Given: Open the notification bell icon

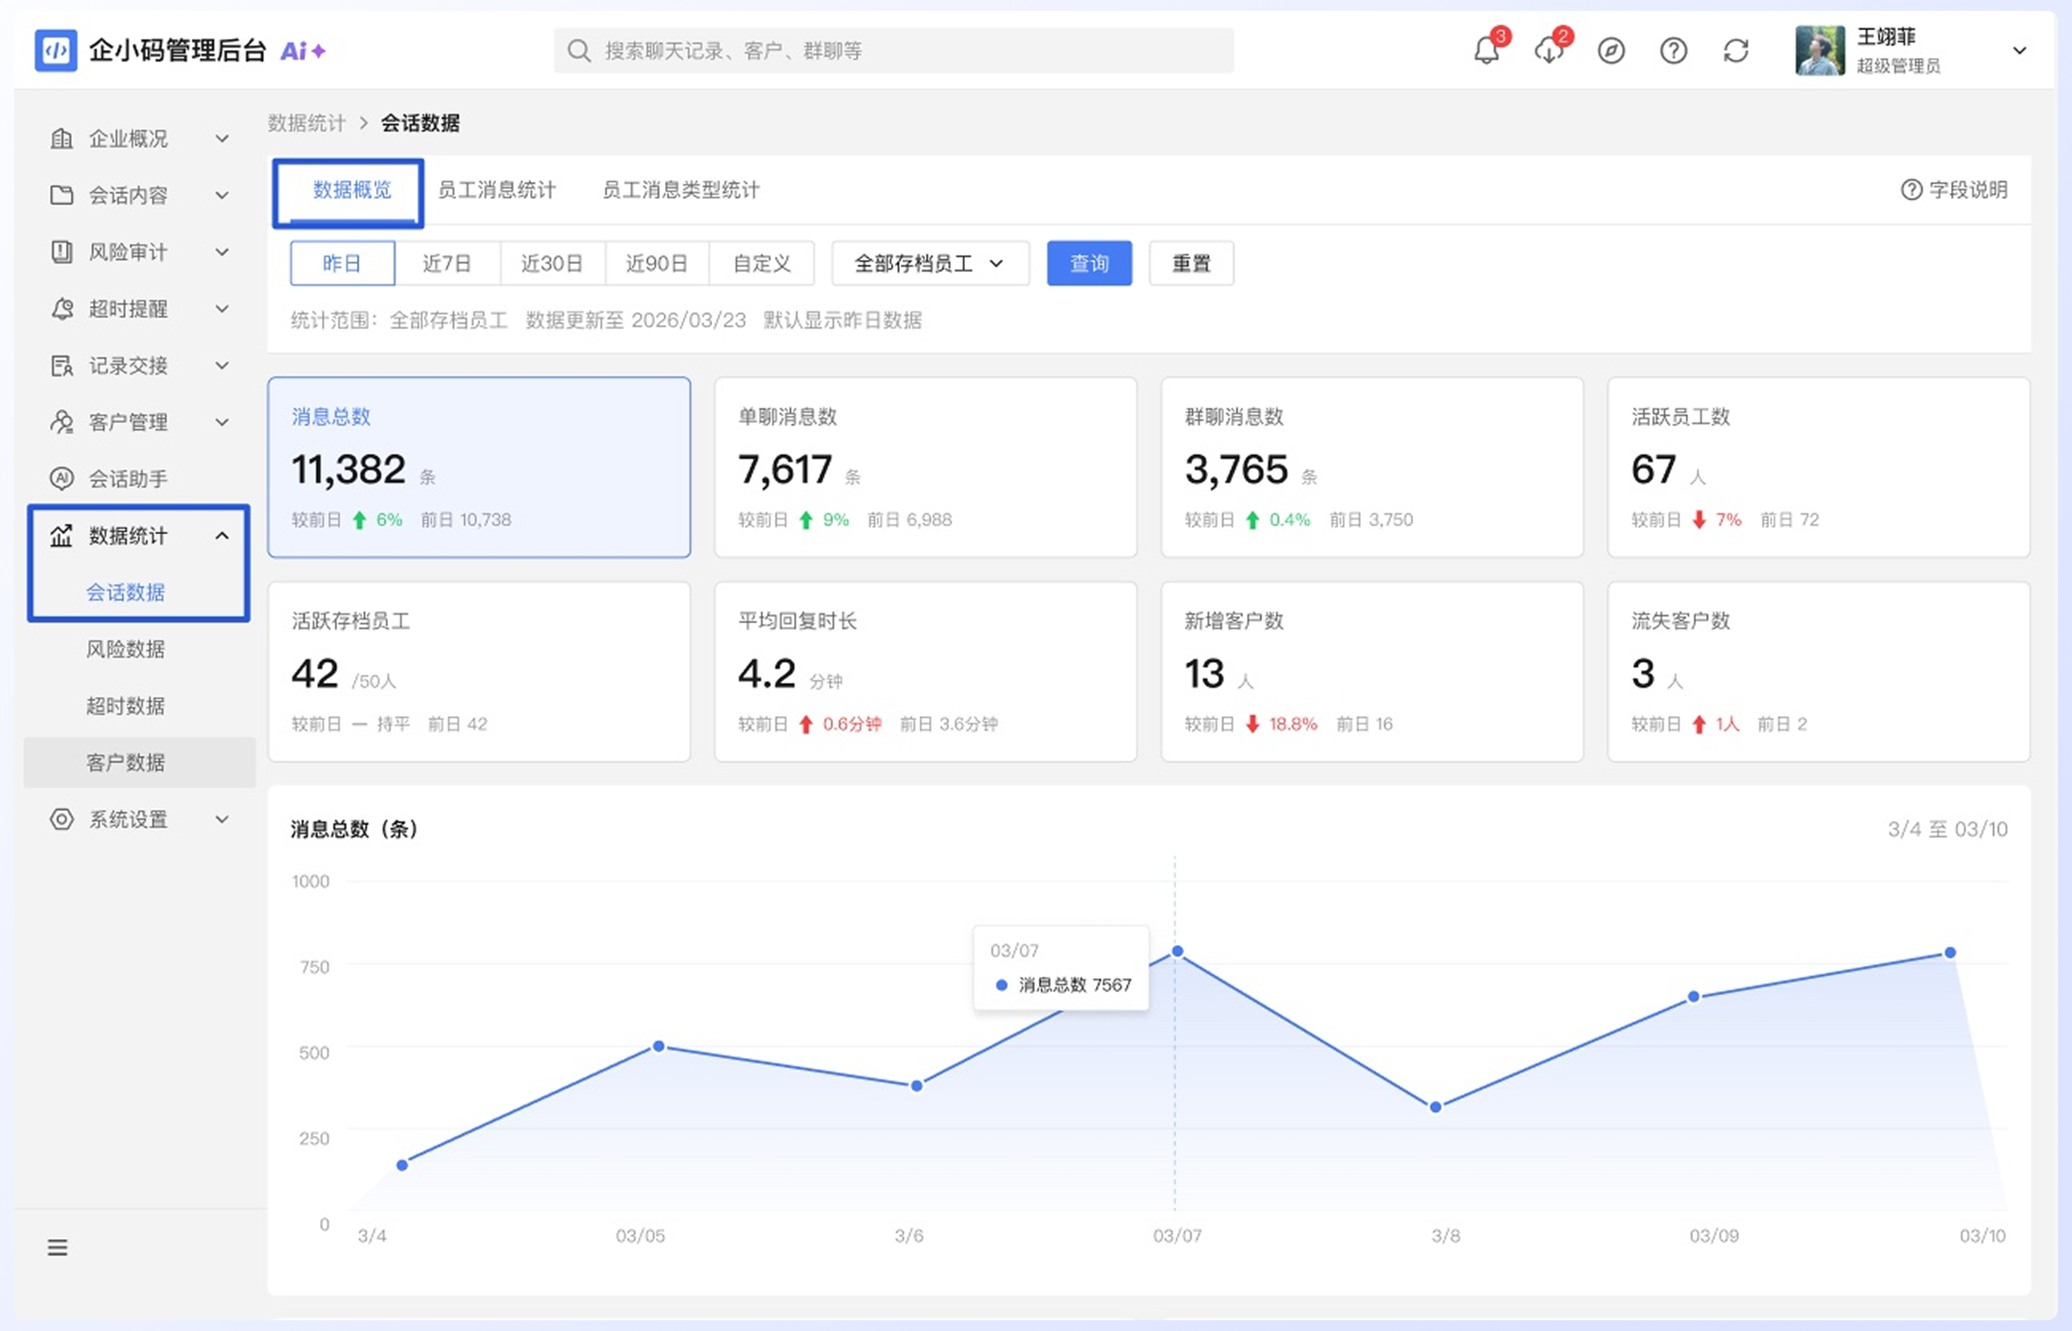Looking at the screenshot, I should coord(1485,51).
